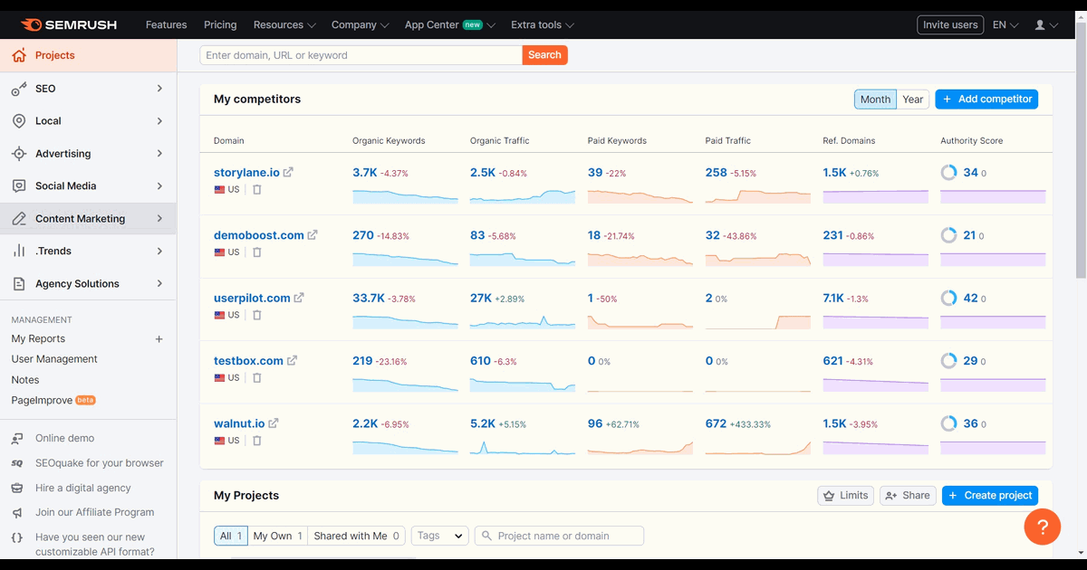Click storylane.io Organic Keywords trend chart
The height and width of the screenshot is (570, 1087).
tap(405, 196)
